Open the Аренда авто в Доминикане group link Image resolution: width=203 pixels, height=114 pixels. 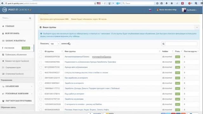pyautogui.click(x=76, y=67)
